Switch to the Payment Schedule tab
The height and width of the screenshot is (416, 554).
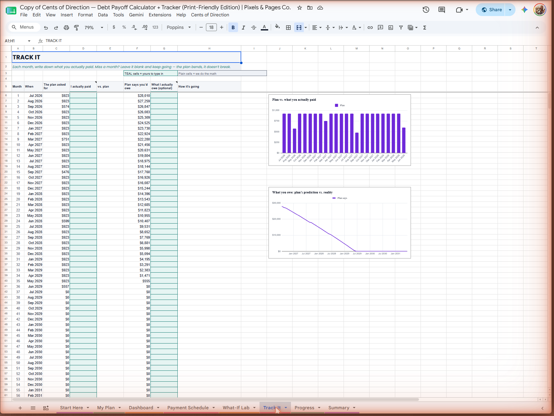click(x=188, y=408)
